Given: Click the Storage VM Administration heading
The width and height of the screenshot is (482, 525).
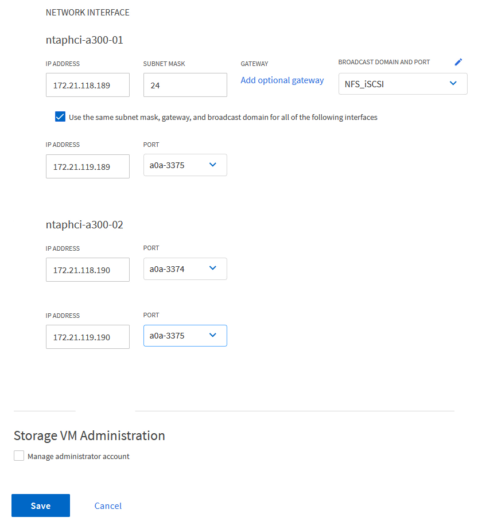Looking at the screenshot, I should (x=89, y=435).
